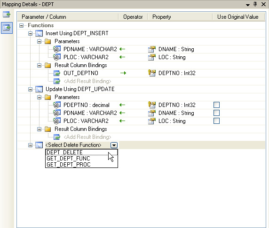Select the OUT_DEPTNO result column row
The image size is (269, 228).
[81, 73]
